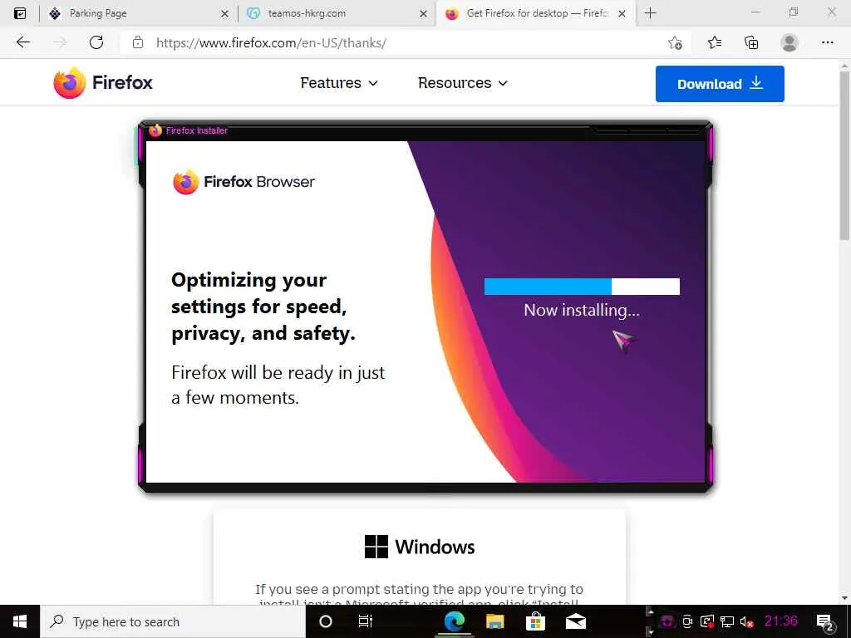This screenshot has height=638, width=851.
Task: Click the taskbar search box
Action: [x=173, y=621]
